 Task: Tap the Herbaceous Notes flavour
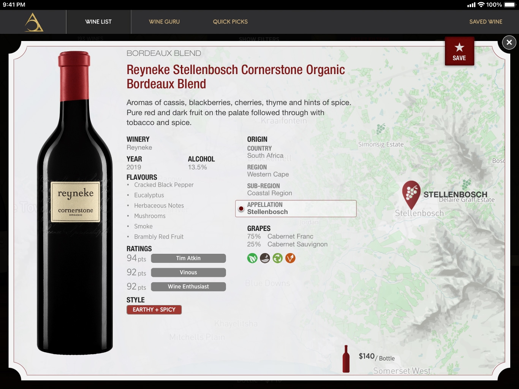click(x=159, y=206)
